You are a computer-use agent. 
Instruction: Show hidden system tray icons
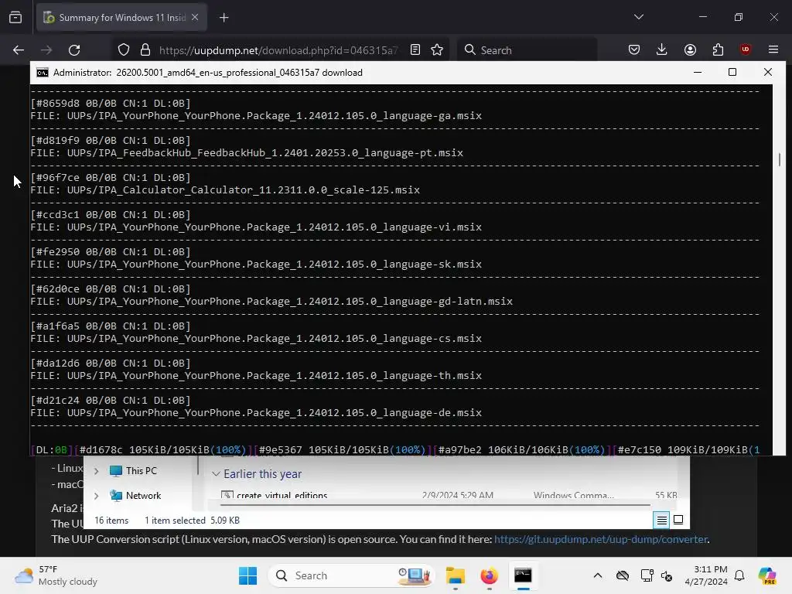(598, 575)
